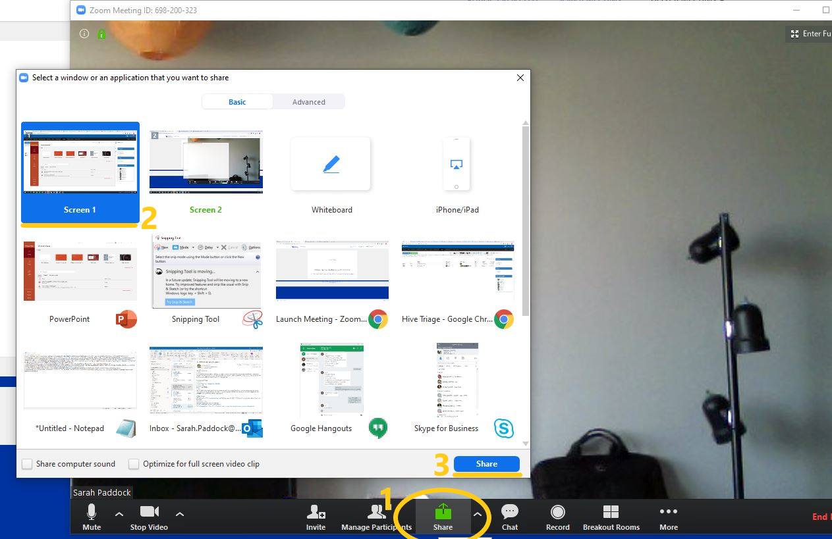Click the Zoom logo in meeting title bar
The height and width of the screenshot is (539, 832).
click(81, 11)
